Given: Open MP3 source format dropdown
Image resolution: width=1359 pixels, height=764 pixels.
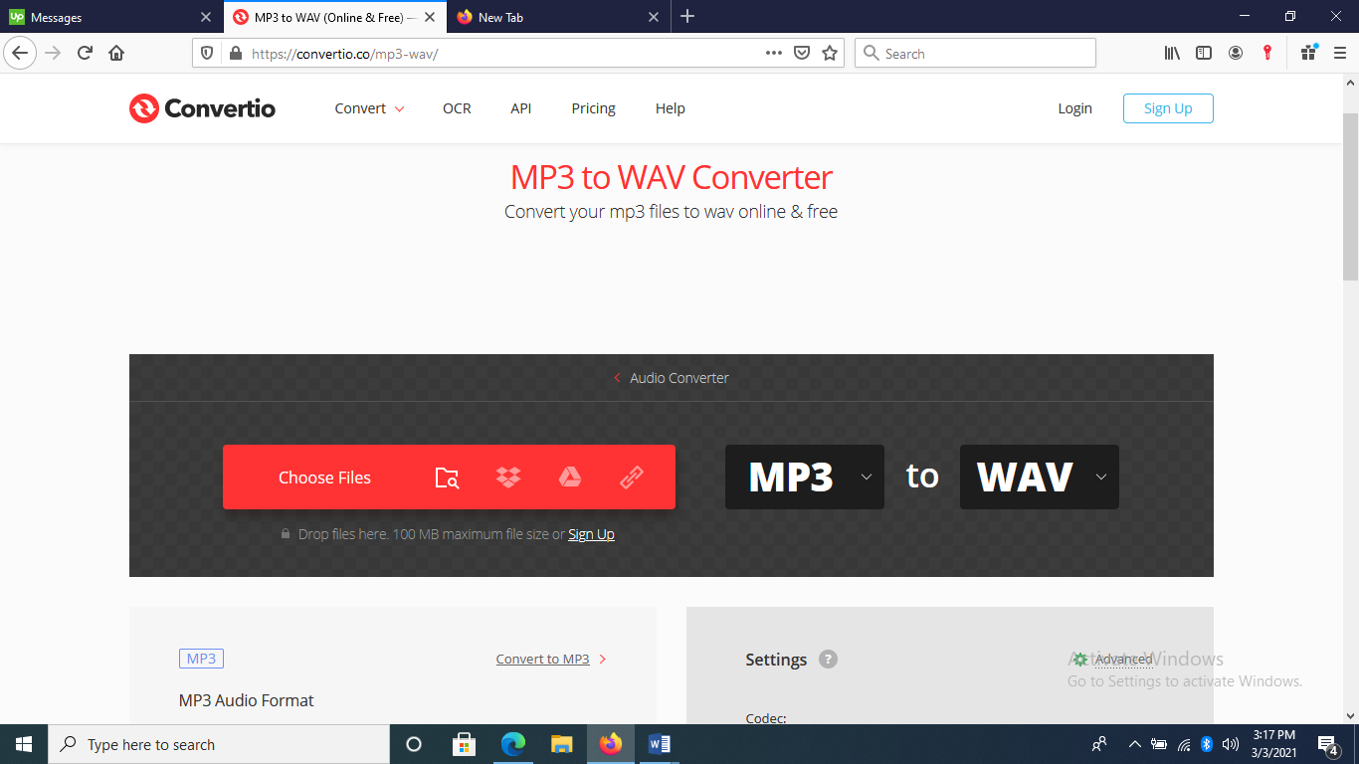Looking at the screenshot, I should tap(804, 477).
